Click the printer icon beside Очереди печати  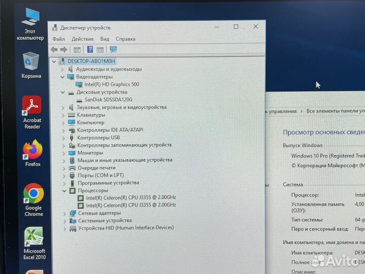72,168
